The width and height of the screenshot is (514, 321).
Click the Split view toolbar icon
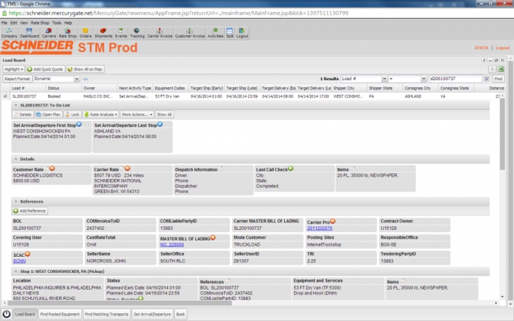[x=230, y=33]
